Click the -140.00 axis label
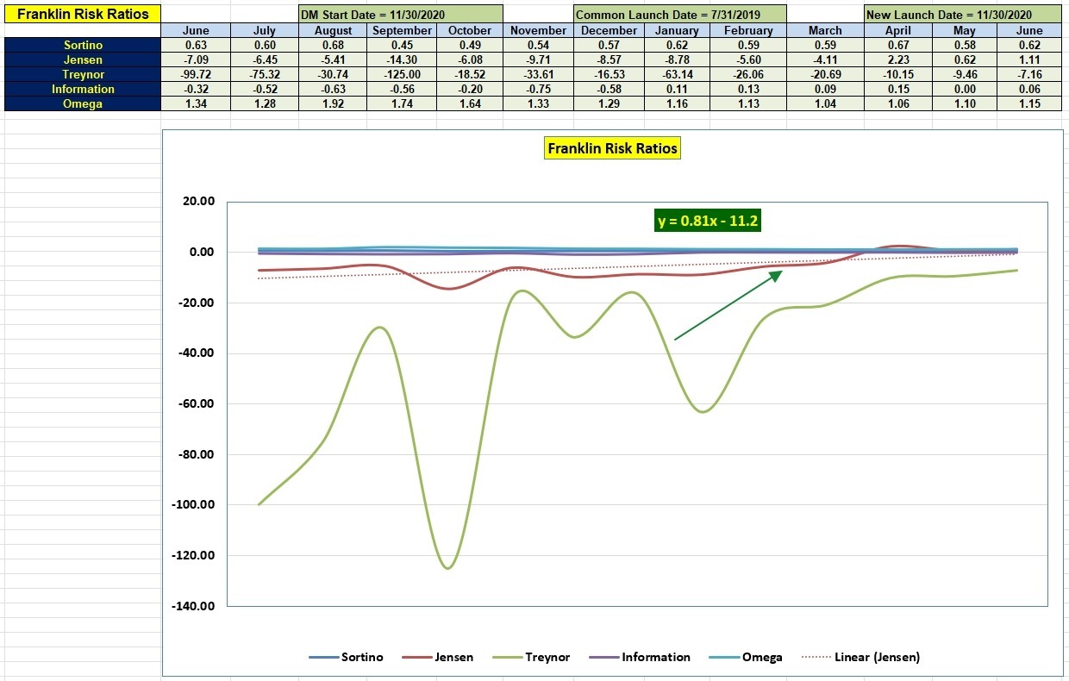 (x=194, y=606)
